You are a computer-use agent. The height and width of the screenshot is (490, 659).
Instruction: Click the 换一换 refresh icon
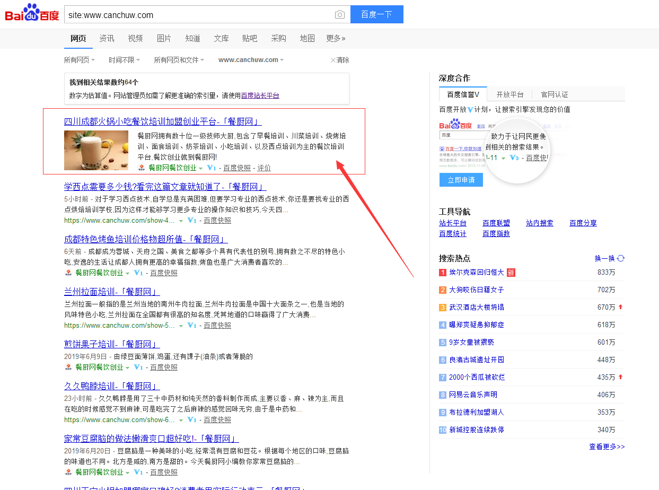click(x=621, y=258)
